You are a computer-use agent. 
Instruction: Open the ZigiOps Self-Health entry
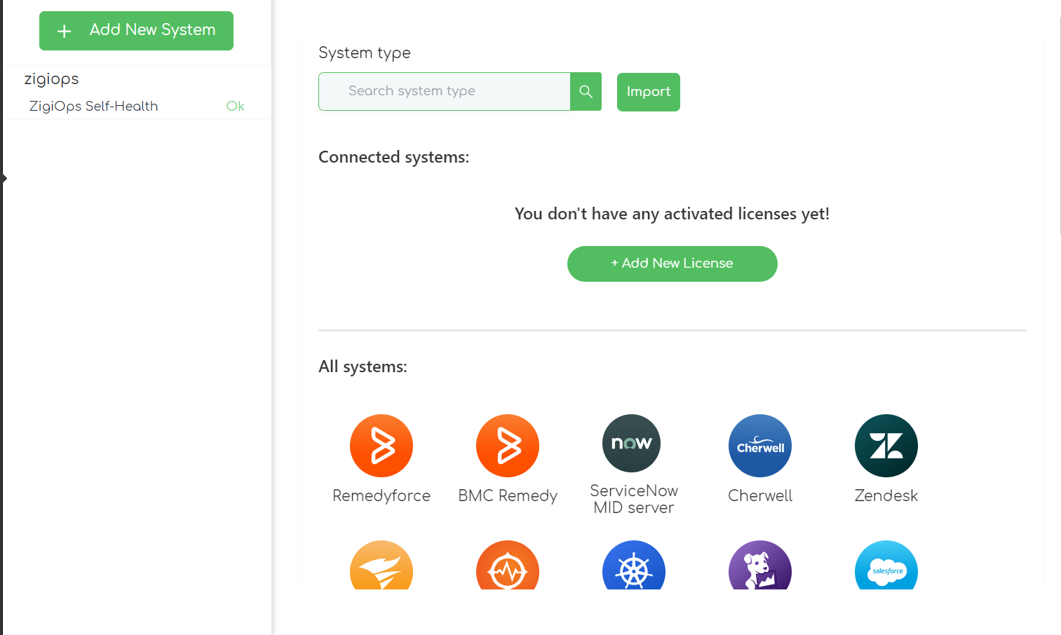(x=93, y=106)
